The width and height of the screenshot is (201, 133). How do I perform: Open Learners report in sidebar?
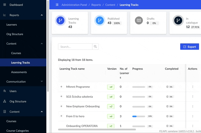click(x=12, y=24)
